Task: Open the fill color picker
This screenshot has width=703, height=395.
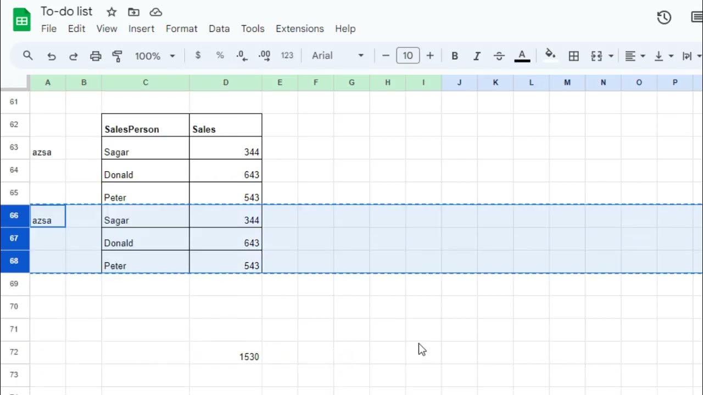Action: [550, 55]
